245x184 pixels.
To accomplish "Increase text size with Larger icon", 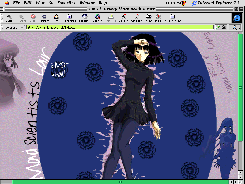I will pyautogui.click(x=123, y=18).
